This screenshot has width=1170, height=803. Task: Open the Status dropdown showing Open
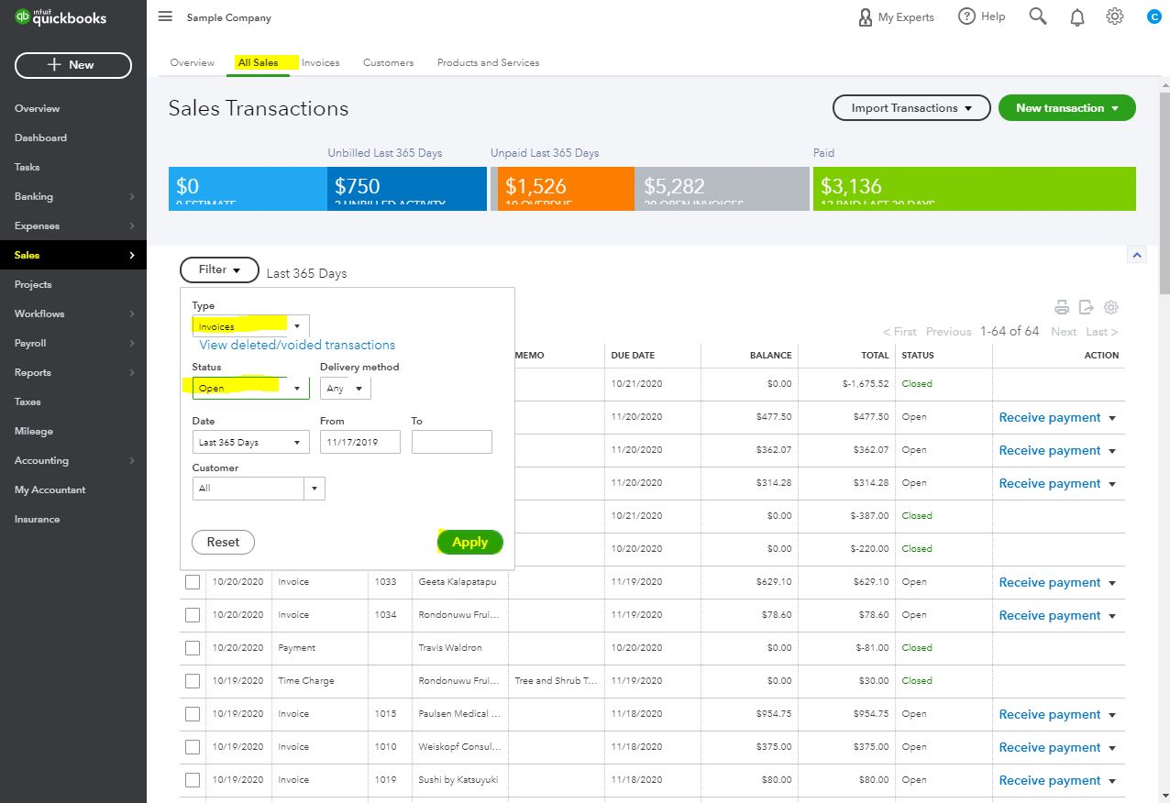click(x=250, y=388)
